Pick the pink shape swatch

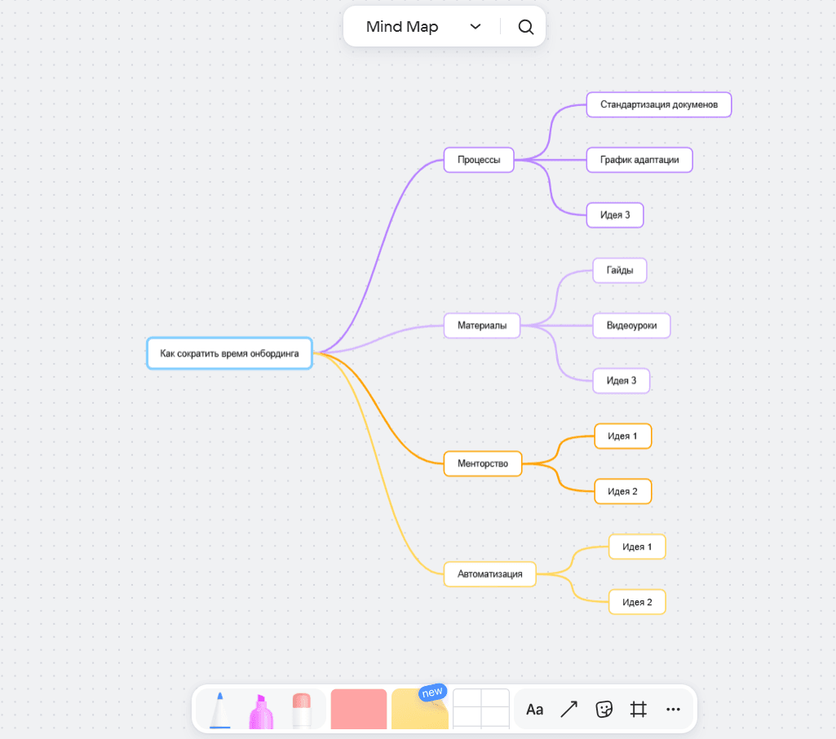[x=359, y=710]
